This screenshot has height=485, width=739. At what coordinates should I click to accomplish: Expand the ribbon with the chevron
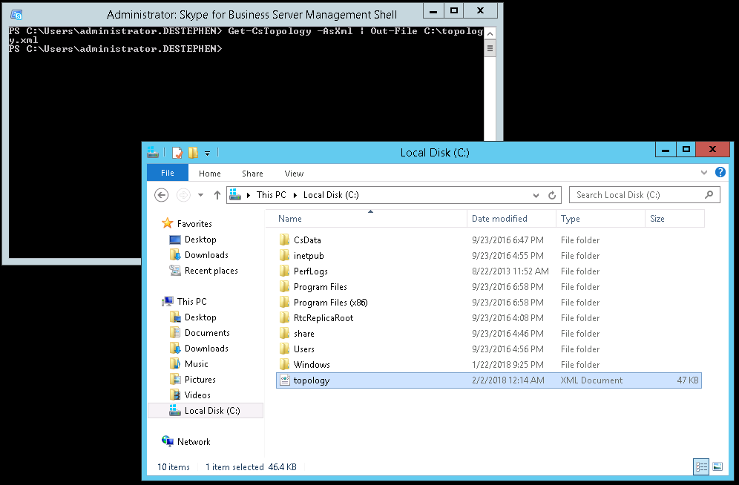point(704,172)
